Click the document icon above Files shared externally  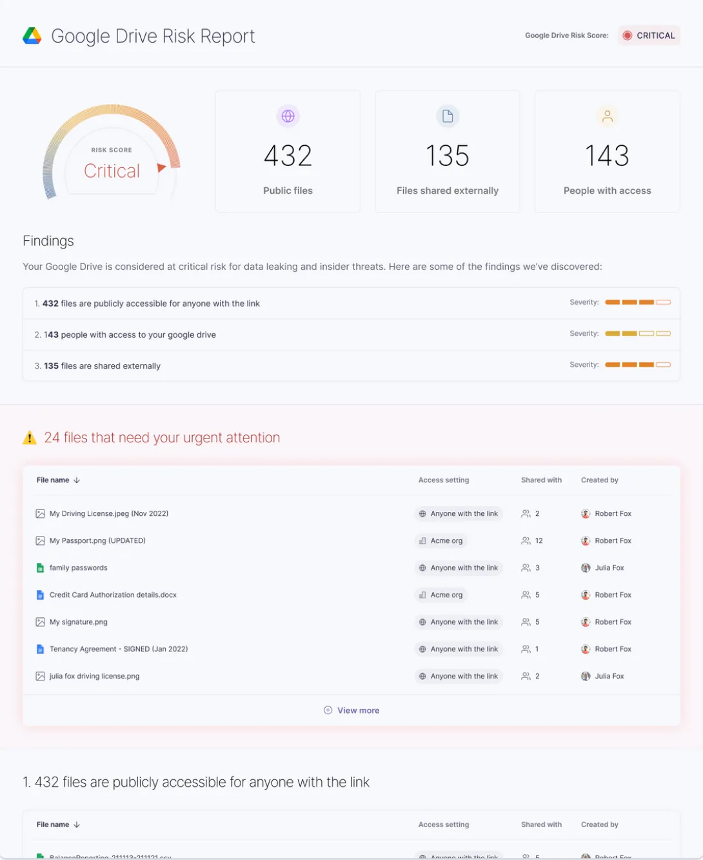(448, 116)
